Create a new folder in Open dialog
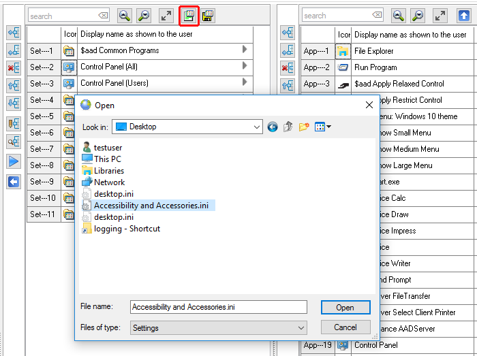This screenshot has width=477, height=356. pos(304,127)
